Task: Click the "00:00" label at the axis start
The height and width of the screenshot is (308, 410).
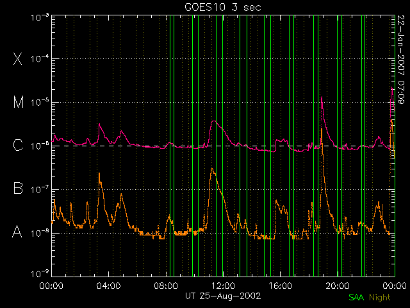Action: pos(51,286)
